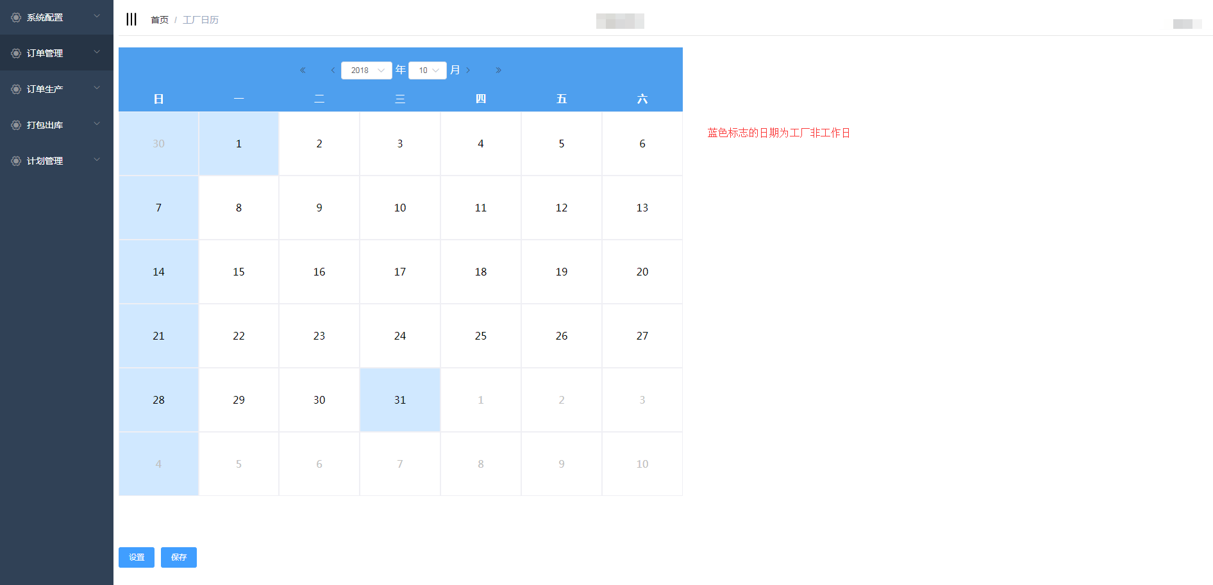Mark October 17 as non-working day
Viewport: 1213px width, 585px height.
399,272
